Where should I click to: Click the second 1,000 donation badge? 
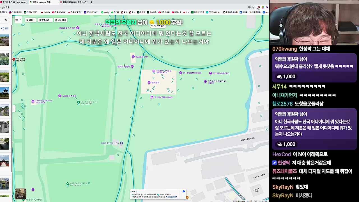[x=286, y=144]
